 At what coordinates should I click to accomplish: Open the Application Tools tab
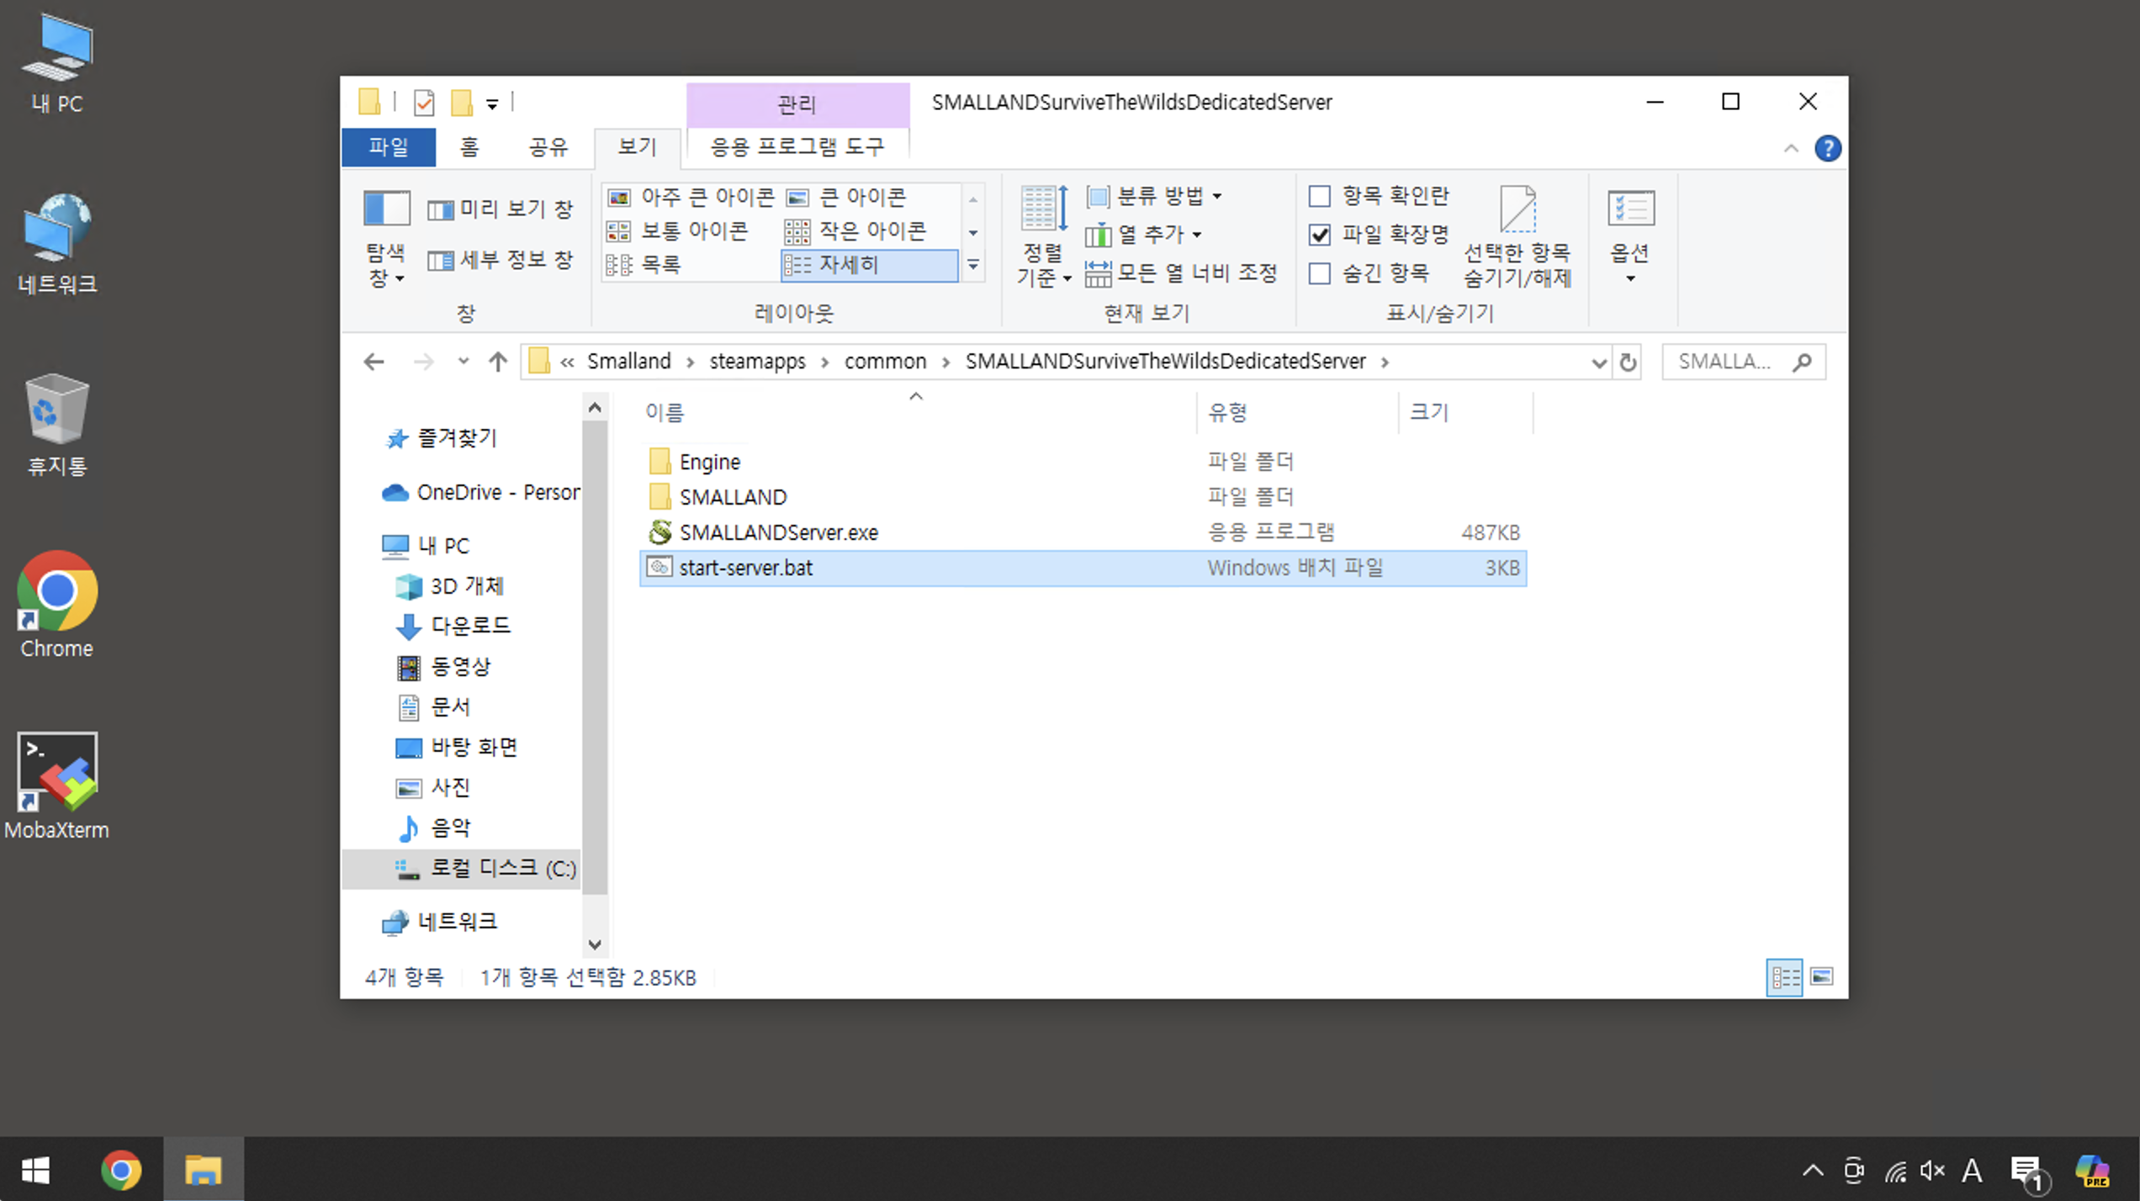click(x=797, y=147)
